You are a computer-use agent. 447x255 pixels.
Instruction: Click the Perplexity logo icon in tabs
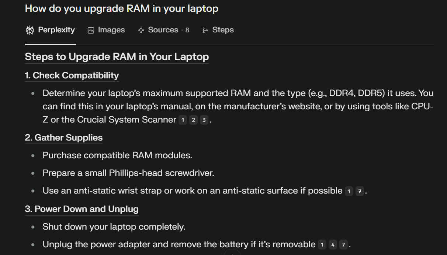coord(30,30)
